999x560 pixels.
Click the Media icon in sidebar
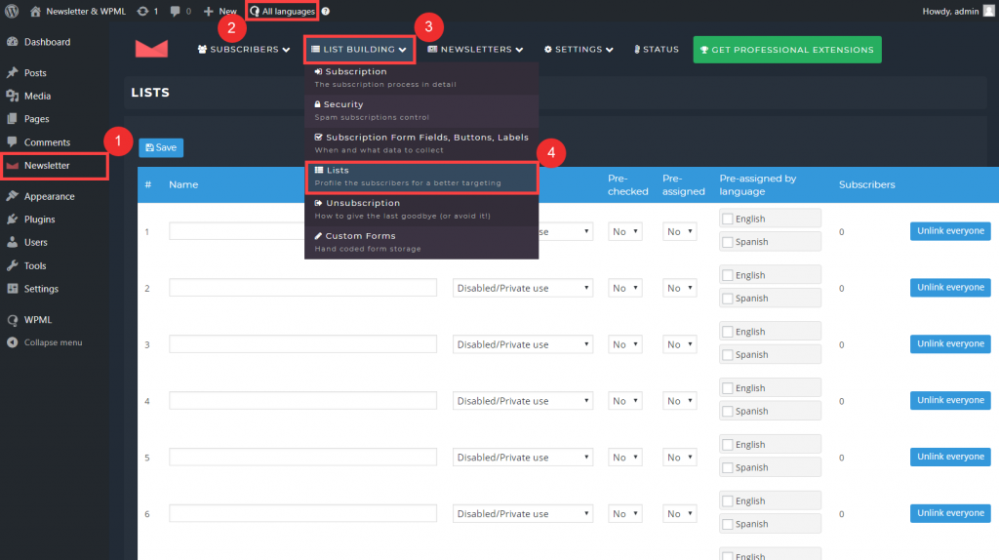click(x=12, y=96)
